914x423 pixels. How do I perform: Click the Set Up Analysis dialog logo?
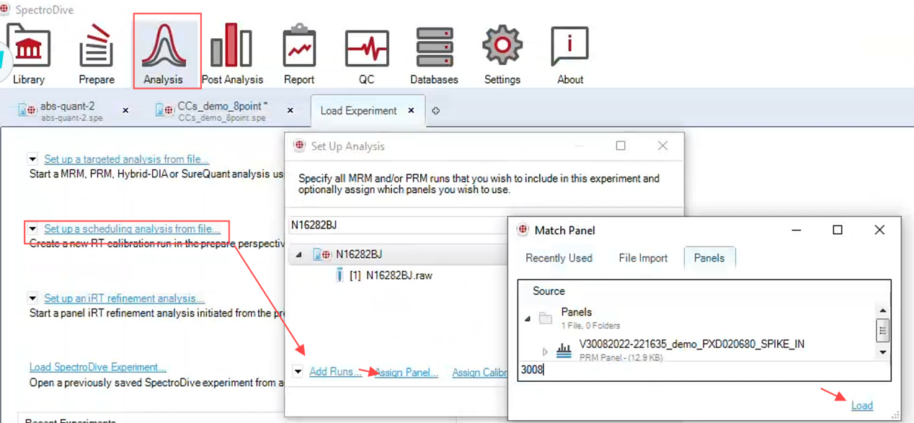pyautogui.click(x=299, y=146)
